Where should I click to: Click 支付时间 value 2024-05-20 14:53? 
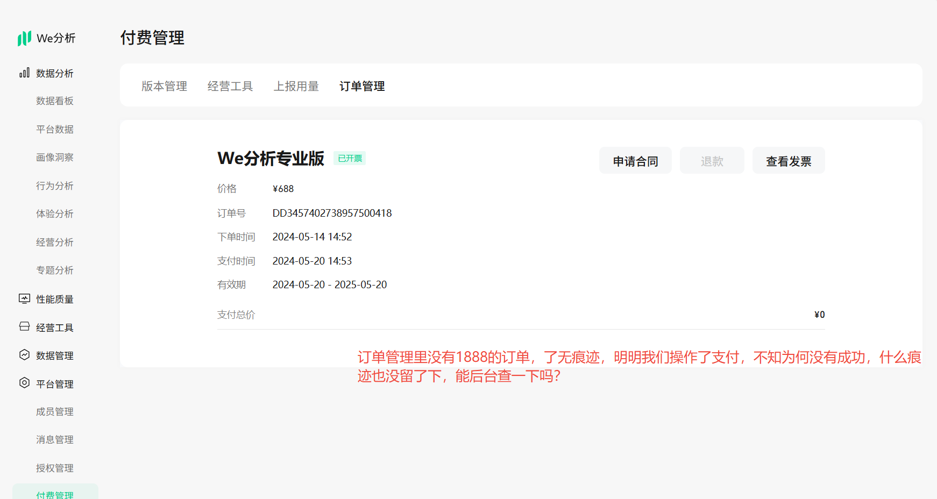pyautogui.click(x=312, y=261)
